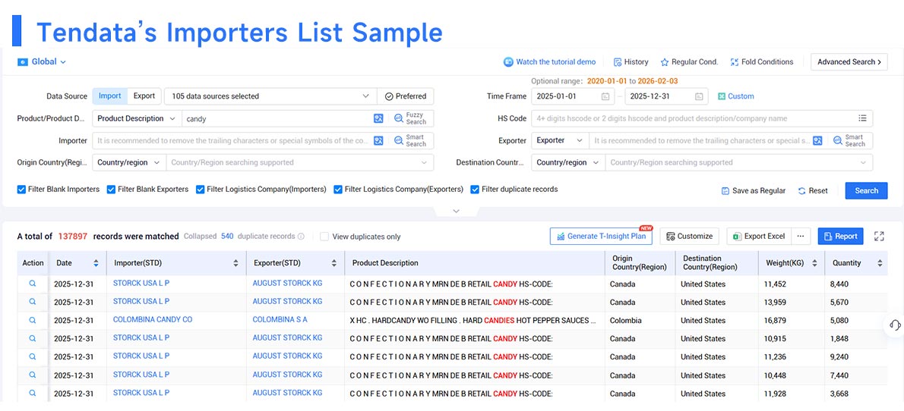Click the image search icon in Exporter field

click(x=817, y=140)
